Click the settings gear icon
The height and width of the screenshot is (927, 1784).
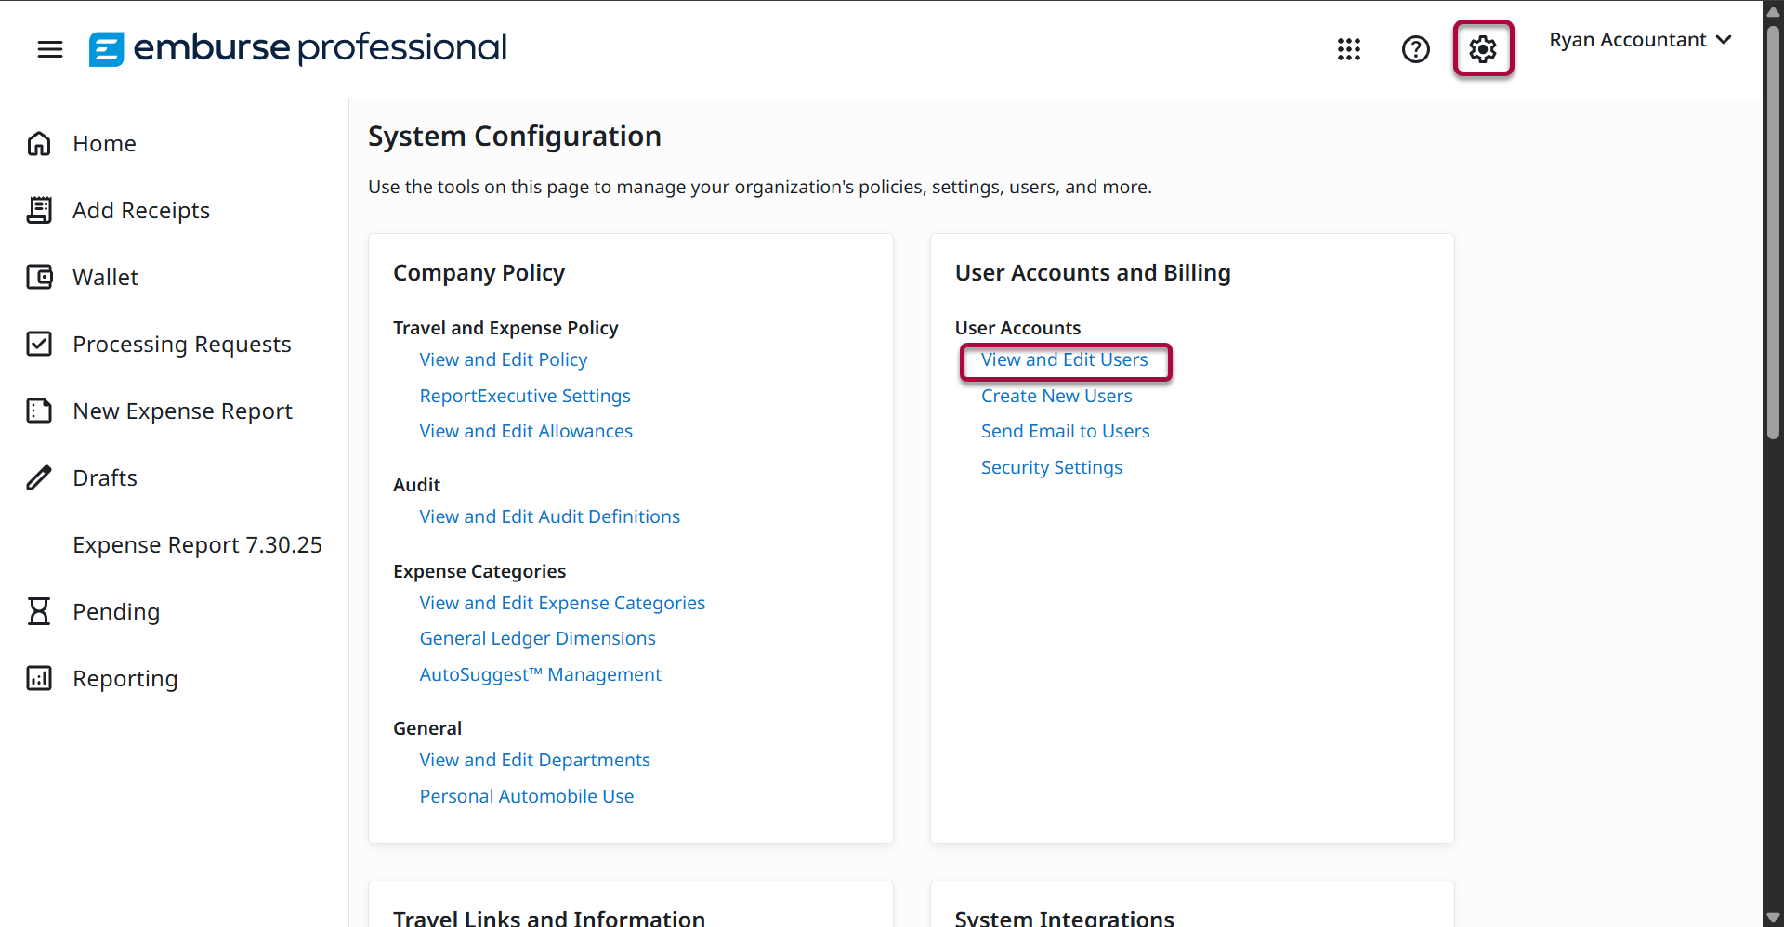click(1483, 49)
